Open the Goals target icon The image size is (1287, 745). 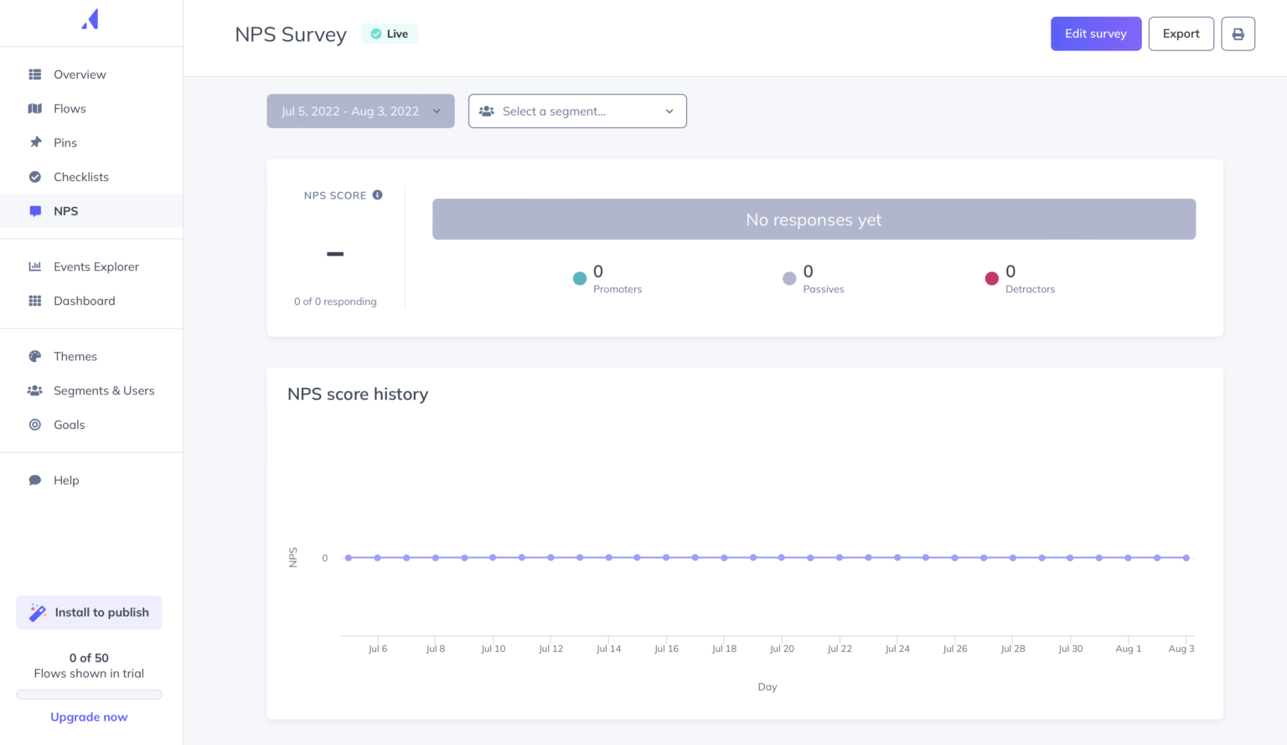coord(34,425)
